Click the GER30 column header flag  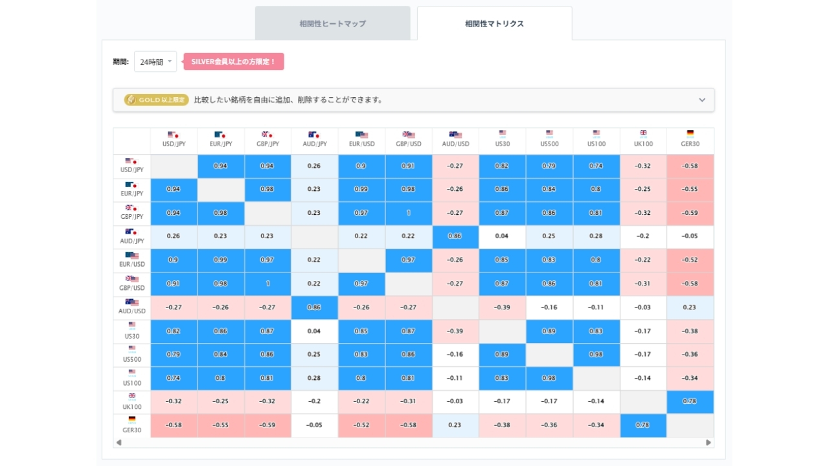click(690, 133)
